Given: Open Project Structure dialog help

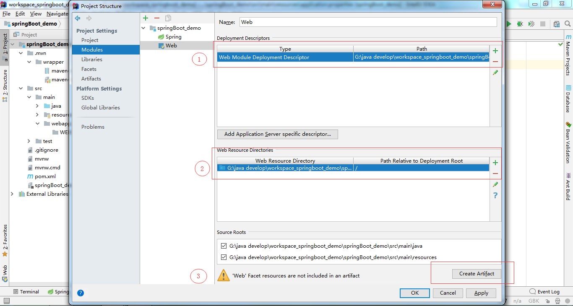Looking at the screenshot, I should (x=81, y=293).
